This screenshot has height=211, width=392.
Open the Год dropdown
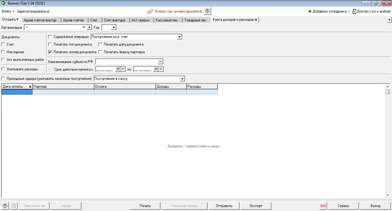pos(114,27)
